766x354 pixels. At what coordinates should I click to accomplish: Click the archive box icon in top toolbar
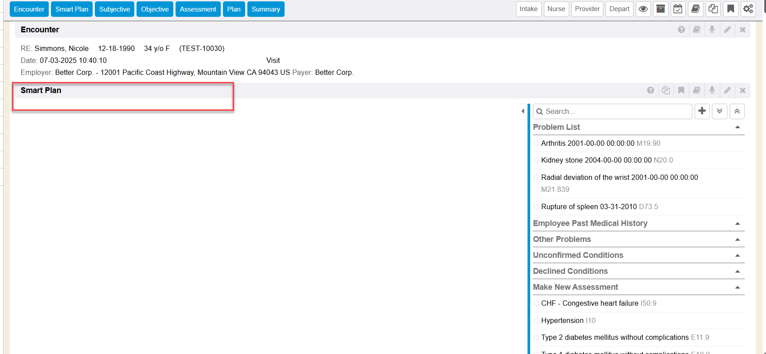click(x=660, y=9)
